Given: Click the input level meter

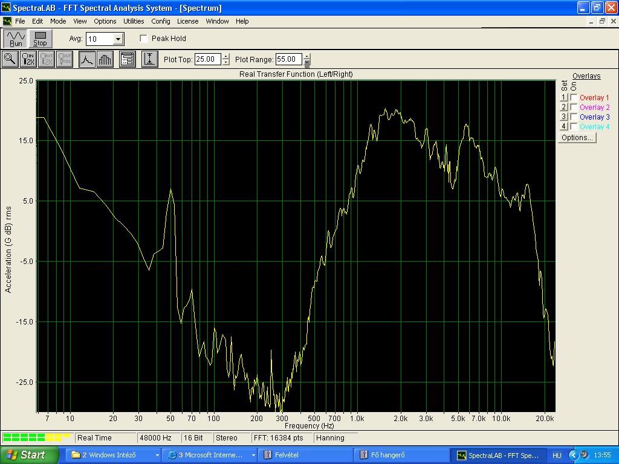Looking at the screenshot, I should [x=37, y=437].
